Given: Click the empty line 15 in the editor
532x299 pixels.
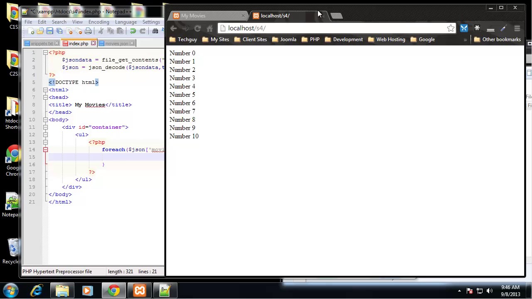Looking at the screenshot, I should tap(106, 157).
